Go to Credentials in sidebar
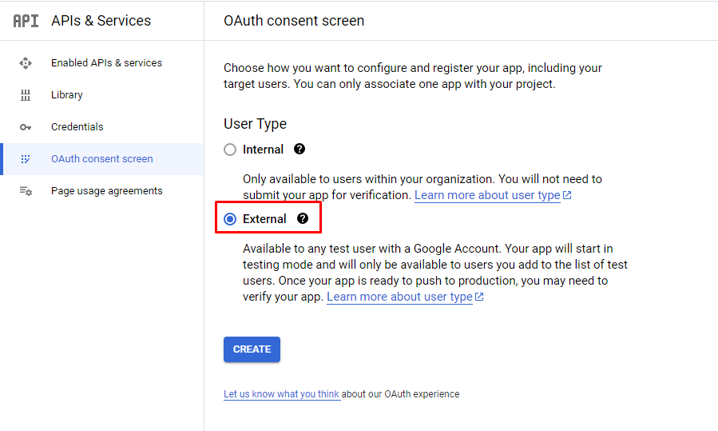This screenshot has height=431, width=718. 102,127
